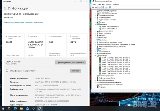The height and width of the screenshot is (111, 160).
Task: Open the Windows protection details link
Action: (x=23, y=22)
